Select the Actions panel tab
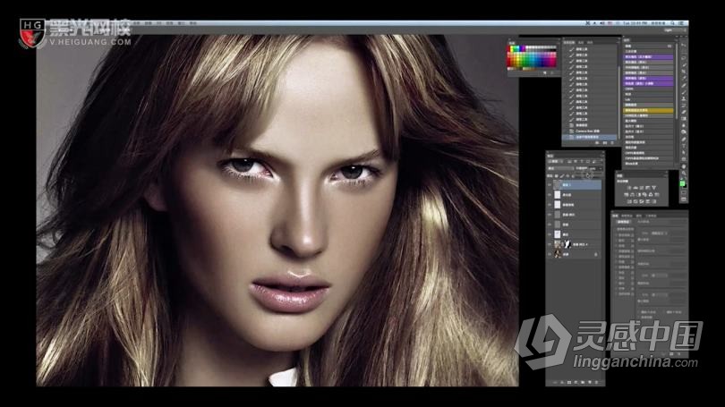This screenshot has width=725, height=407. (x=627, y=40)
